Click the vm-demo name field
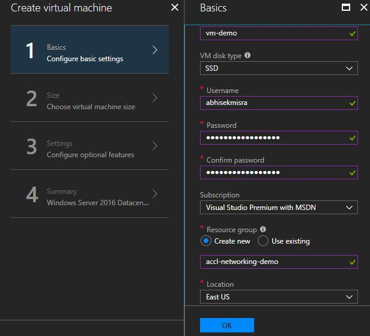Image resolution: width=370 pixels, height=336 pixels. click(279, 34)
